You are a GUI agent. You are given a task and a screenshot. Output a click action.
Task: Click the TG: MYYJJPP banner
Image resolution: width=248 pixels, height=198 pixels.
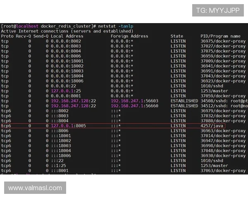point(218,10)
